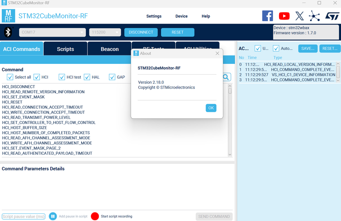Open the Device menu
341x221 pixels.
click(x=181, y=16)
